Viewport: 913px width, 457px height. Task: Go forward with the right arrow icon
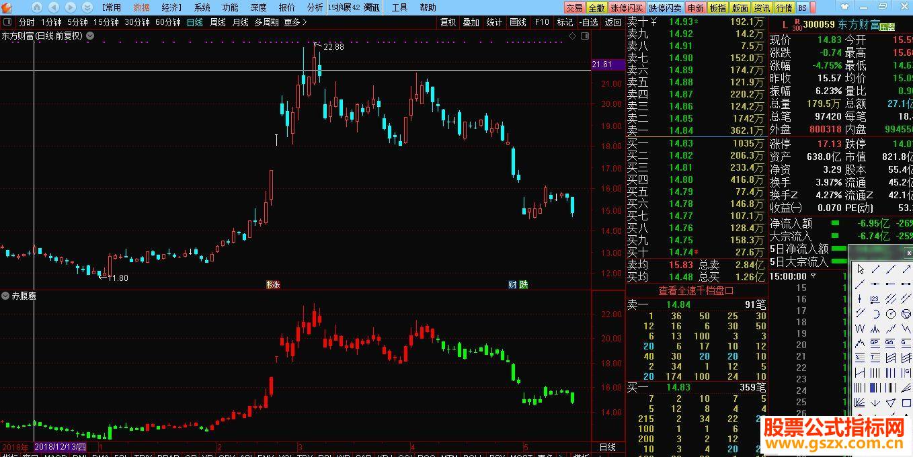(70, 7)
